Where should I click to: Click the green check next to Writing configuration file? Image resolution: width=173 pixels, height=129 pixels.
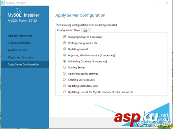click(x=64, y=43)
